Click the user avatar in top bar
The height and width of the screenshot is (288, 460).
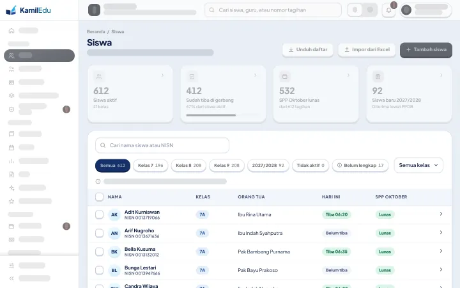click(406, 10)
